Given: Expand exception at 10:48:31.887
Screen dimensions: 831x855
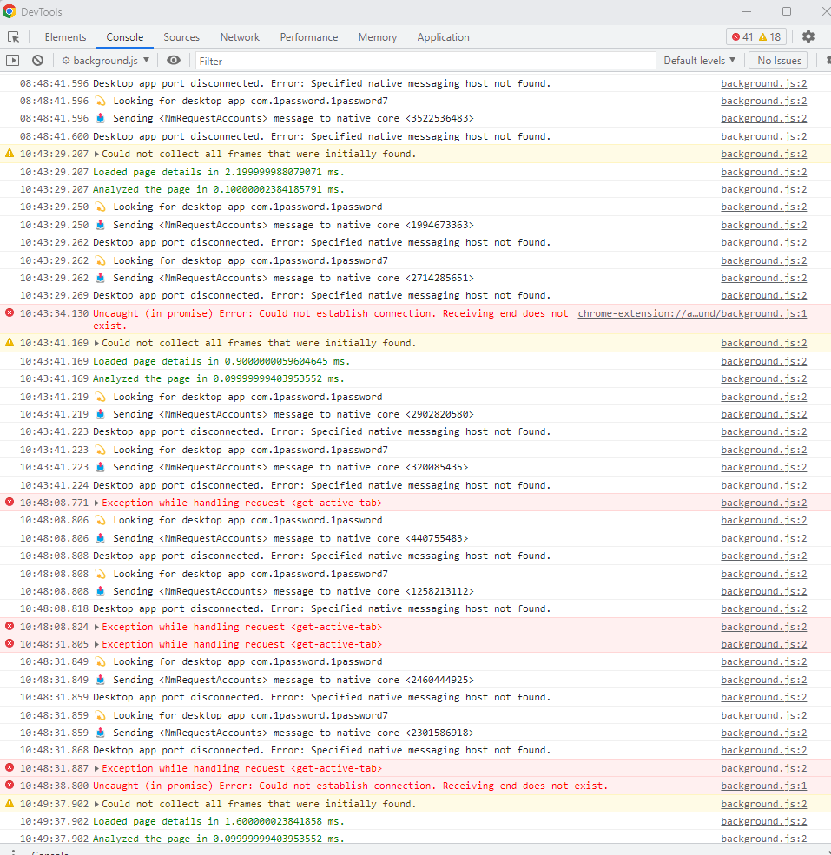Looking at the screenshot, I should tap(96, 768).
